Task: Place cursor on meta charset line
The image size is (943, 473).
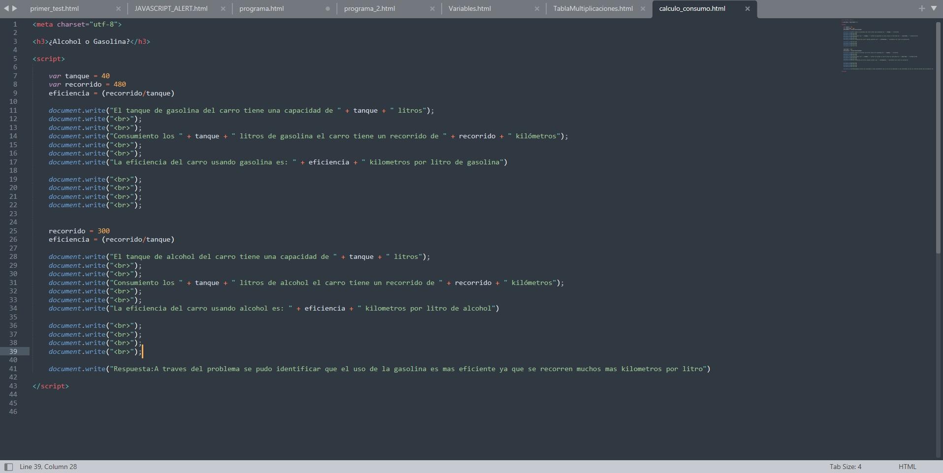Action: (x=77, y=24)
